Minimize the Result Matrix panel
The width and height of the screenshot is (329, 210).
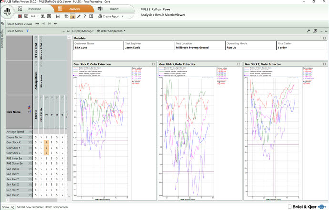(x=63, y=31)
